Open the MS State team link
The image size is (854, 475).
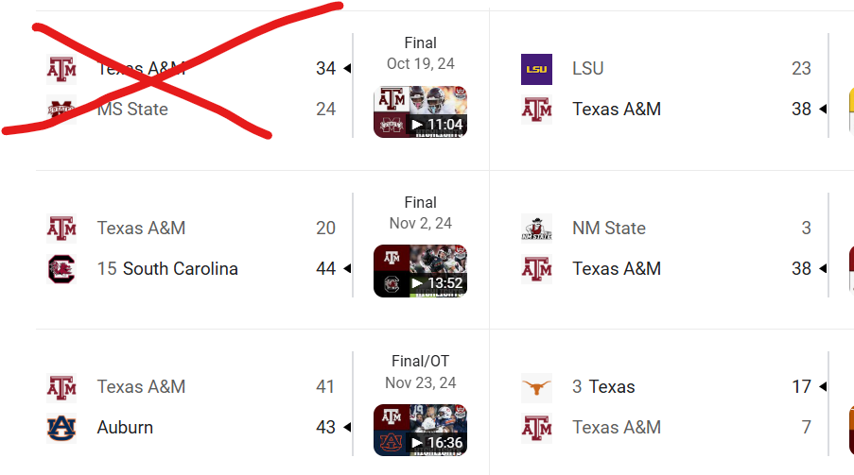coord(132,110)
